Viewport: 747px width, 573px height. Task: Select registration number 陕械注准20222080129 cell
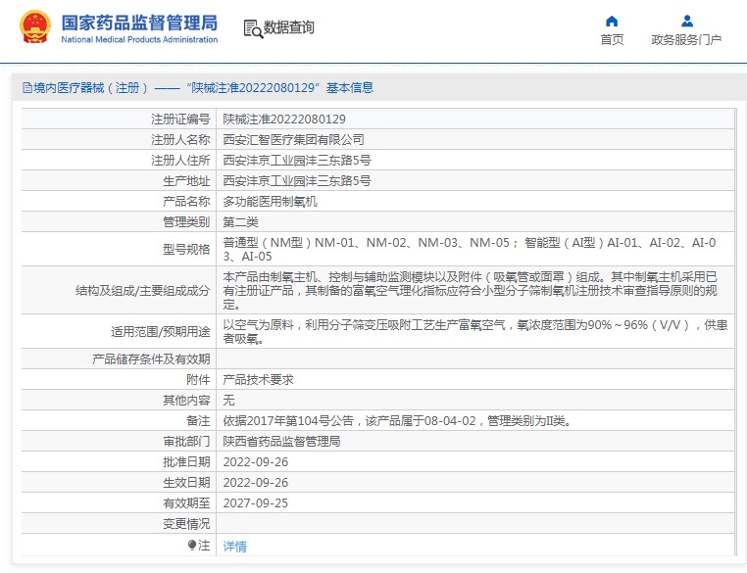point(284,119)
